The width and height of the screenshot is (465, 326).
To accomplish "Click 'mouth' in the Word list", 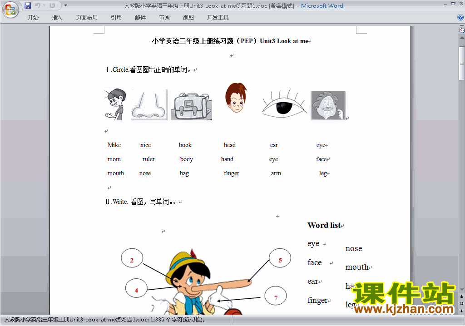I will [357, 267].
